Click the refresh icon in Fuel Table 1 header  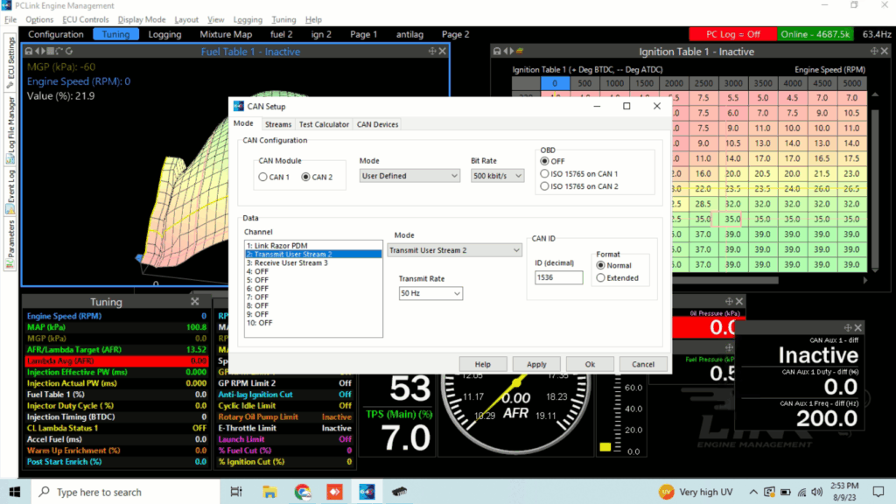(x=69, y=52)
